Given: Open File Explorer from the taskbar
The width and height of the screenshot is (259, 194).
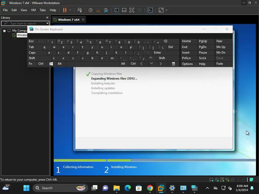Looking at the screenshot, I should click(116, 188).
